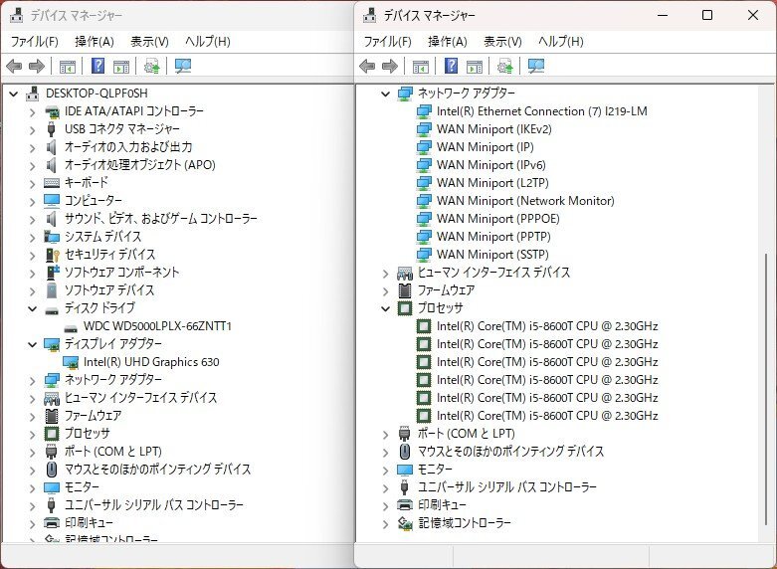The image size is (777, 569).
Task: Select WAN Miniport (SSTP) entry
Action: (x=492, y=255)
